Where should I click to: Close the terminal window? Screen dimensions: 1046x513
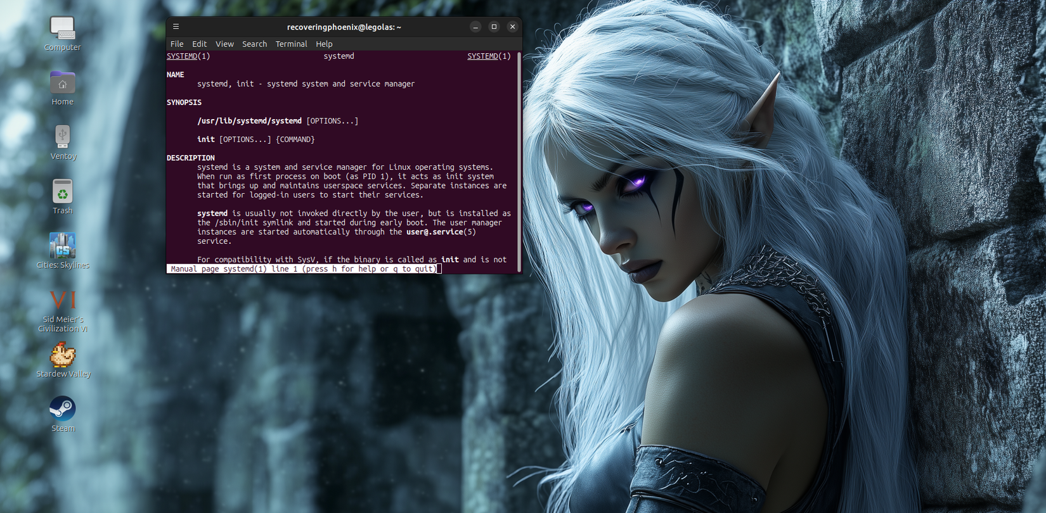[x=512, y=27]
